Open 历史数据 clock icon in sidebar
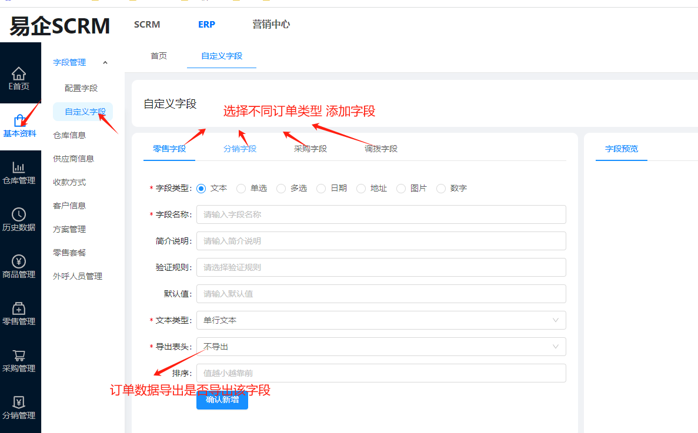The image size is (698, 433). (x=19, y=214)
